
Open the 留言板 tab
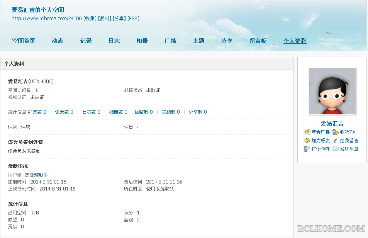point(258,41)
